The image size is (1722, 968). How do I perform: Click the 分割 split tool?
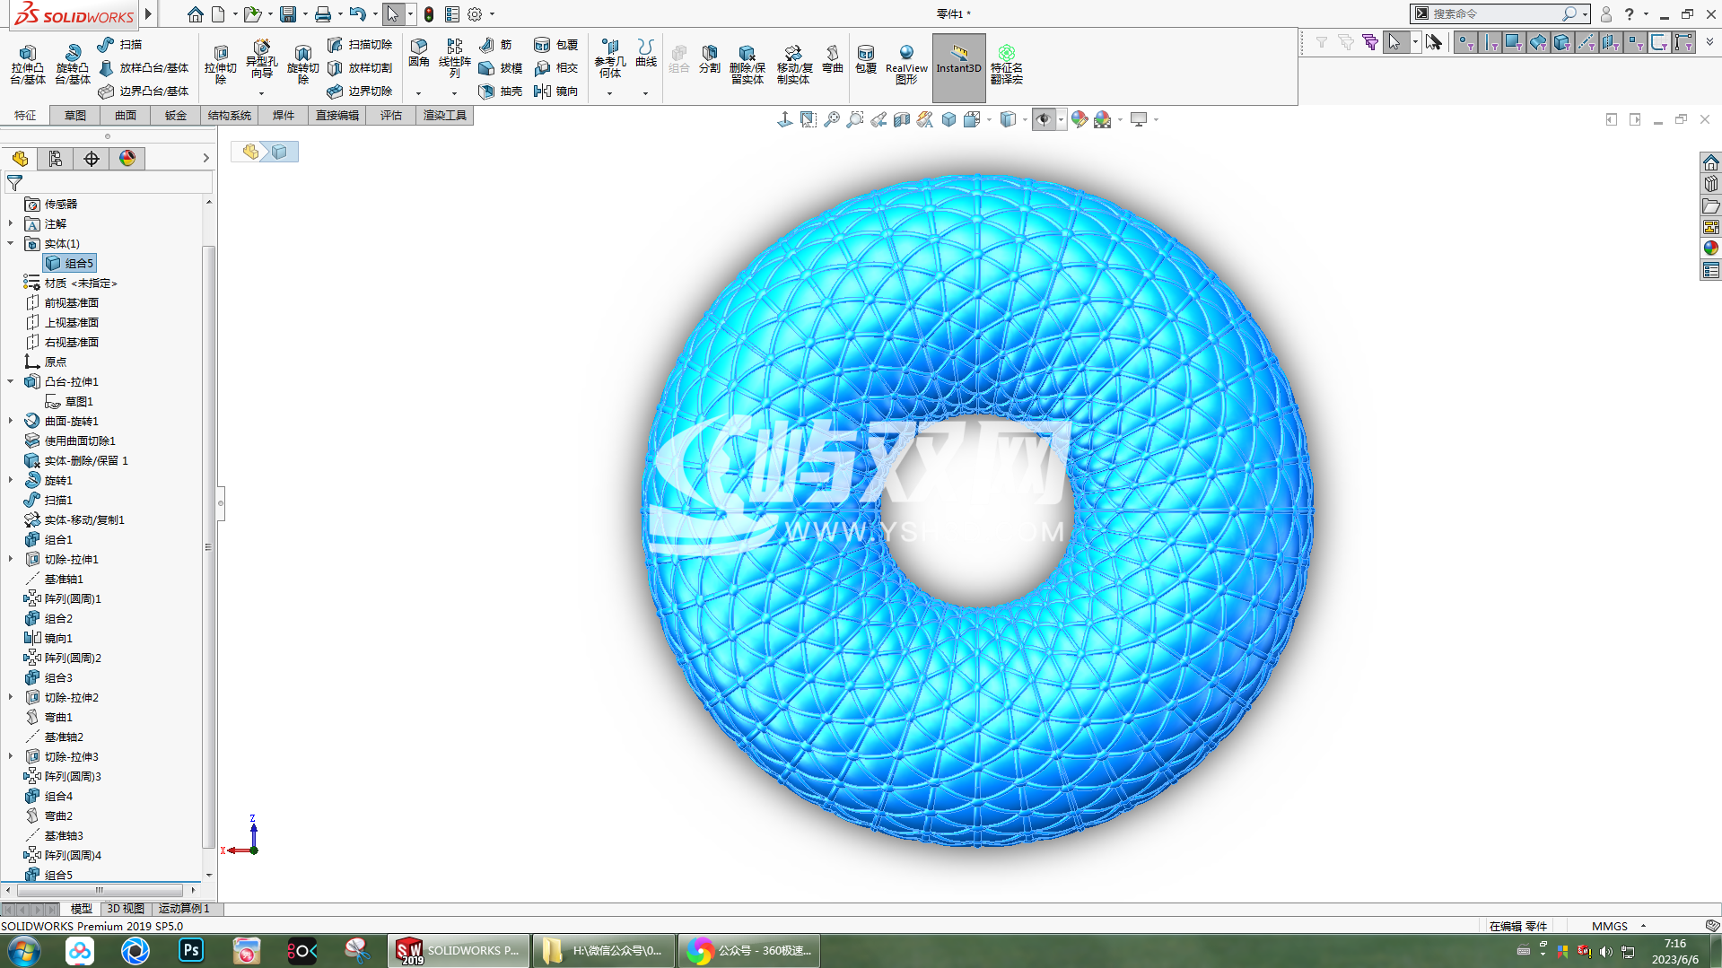(710, 59)
